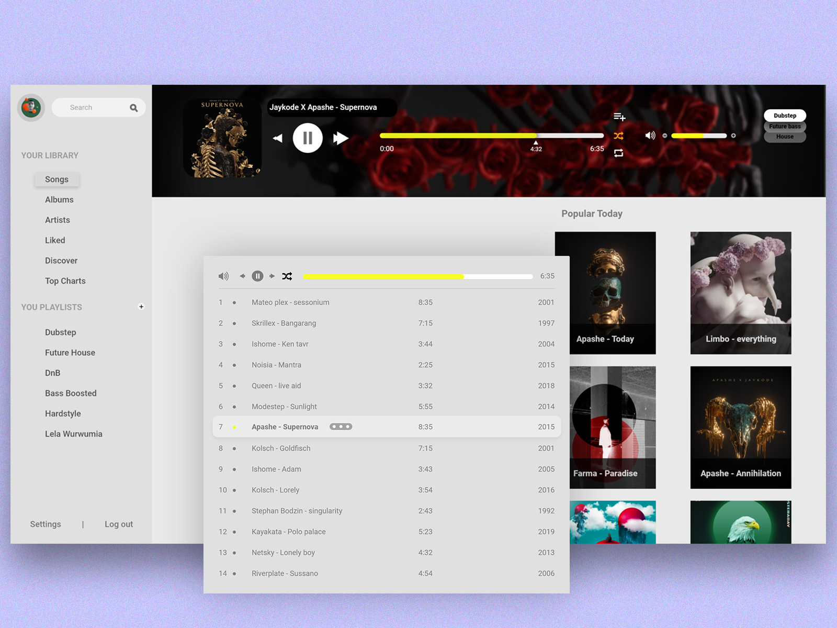Open Artists in the library
837x628 pixels.
[x=58, y=220]
